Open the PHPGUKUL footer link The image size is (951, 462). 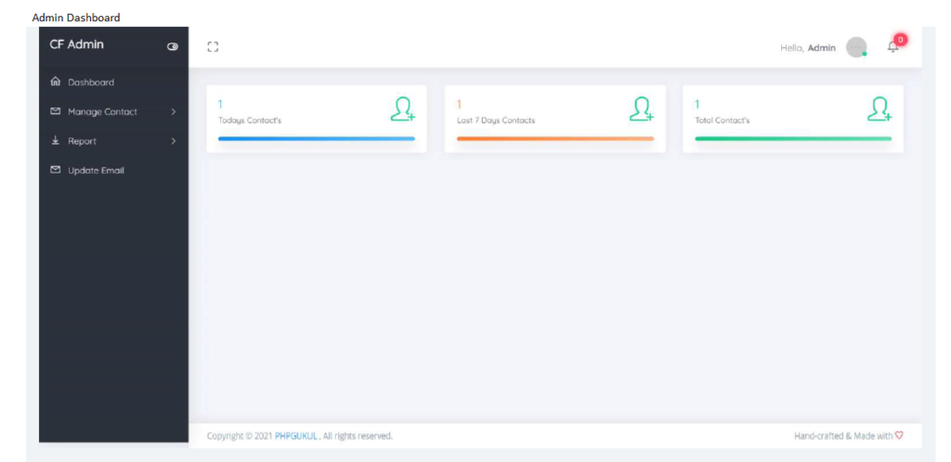click(x=296, y=436)
